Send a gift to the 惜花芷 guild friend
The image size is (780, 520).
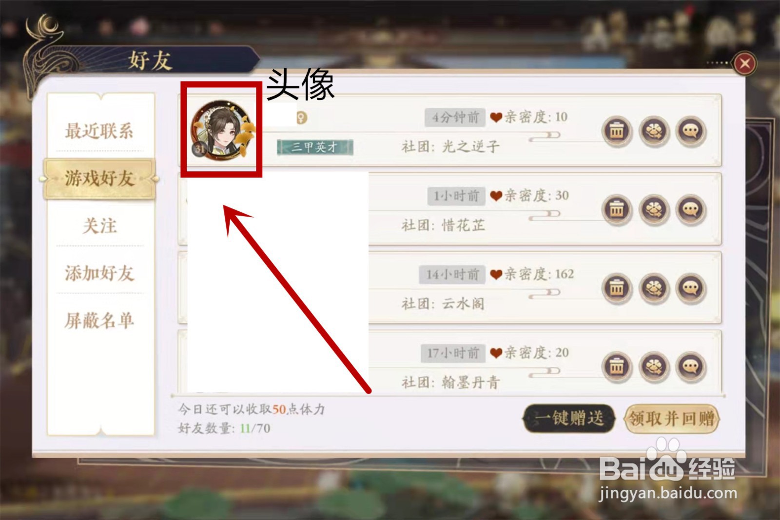pyautogui.click(x=654, y=210)
